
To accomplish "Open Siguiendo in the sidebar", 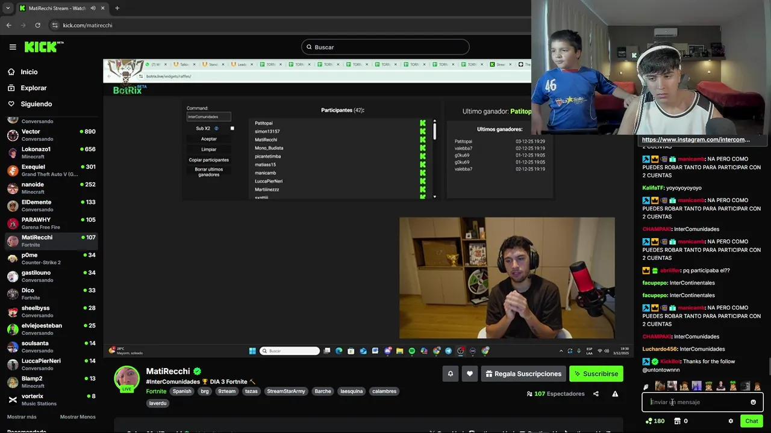I will [36, 104].
